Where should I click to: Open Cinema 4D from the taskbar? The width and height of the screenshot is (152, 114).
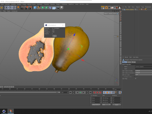pos(4,111)
